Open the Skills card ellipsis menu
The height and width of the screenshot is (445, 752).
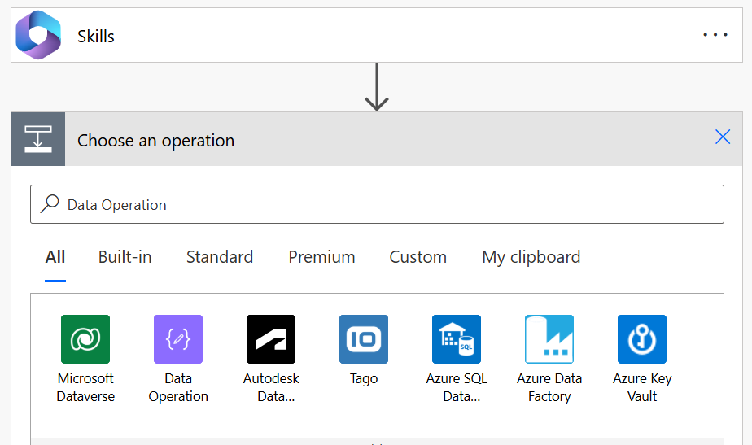click(715, 34)
